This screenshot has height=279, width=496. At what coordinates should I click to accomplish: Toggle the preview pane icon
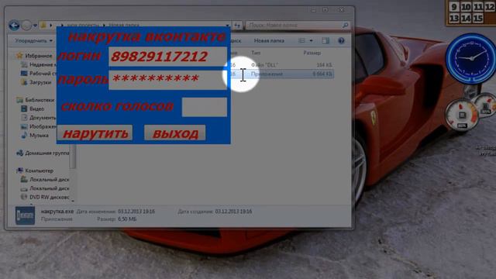point(325,41)
